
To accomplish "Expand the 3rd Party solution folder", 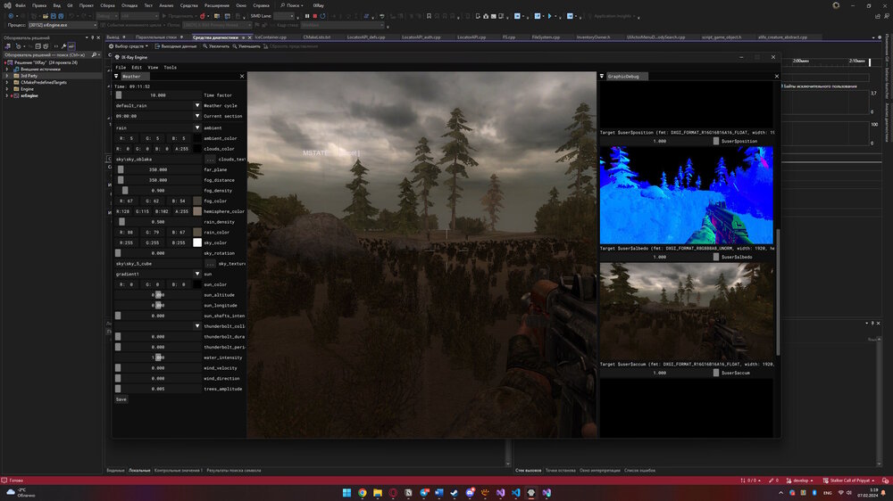I will pyautogui.click(x=7, y=76).
